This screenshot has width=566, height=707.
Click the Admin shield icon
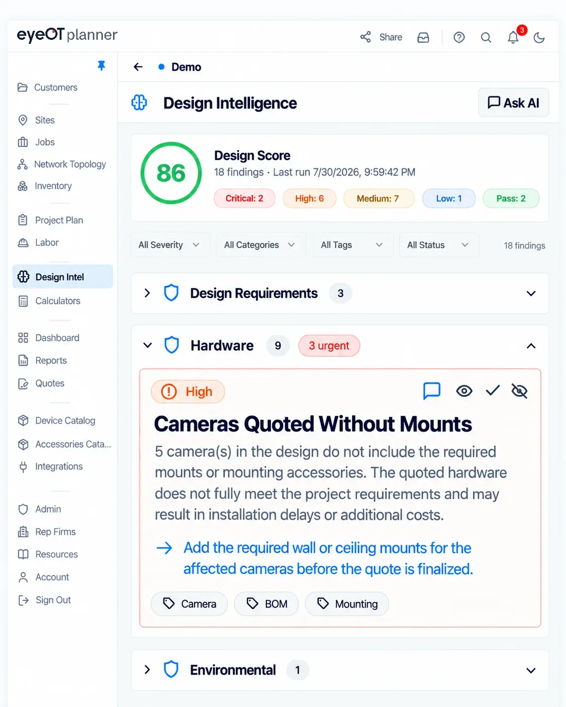tap(23, 509)
